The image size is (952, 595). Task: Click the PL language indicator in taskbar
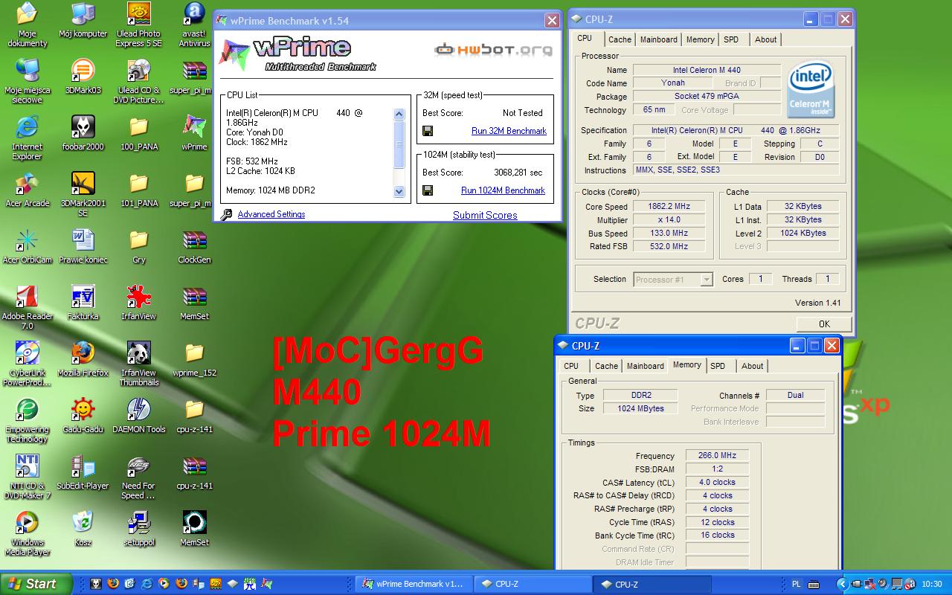click(797, 584)
